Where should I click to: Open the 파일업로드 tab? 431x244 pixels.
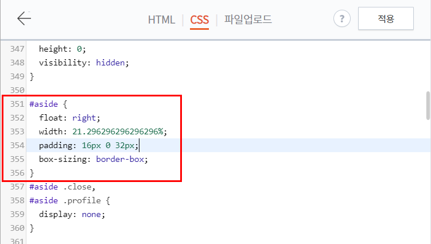(248, 20)
